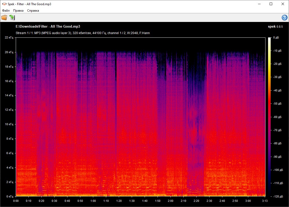Click the open file folder icon

point(4,18)
